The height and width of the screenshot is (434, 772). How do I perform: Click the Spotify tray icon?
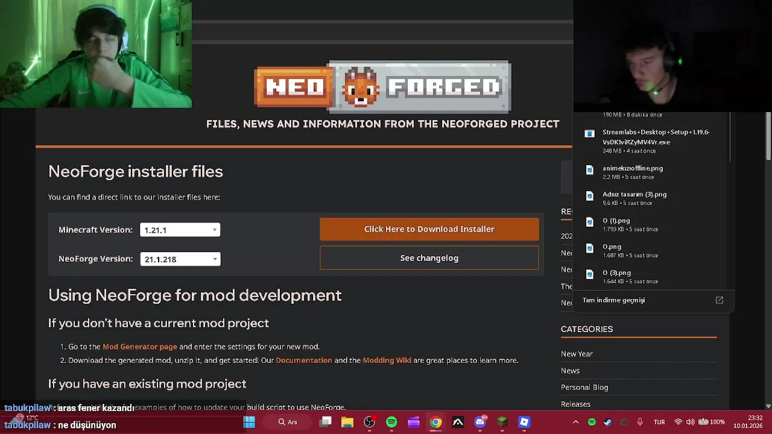click(x=592, y=422)
